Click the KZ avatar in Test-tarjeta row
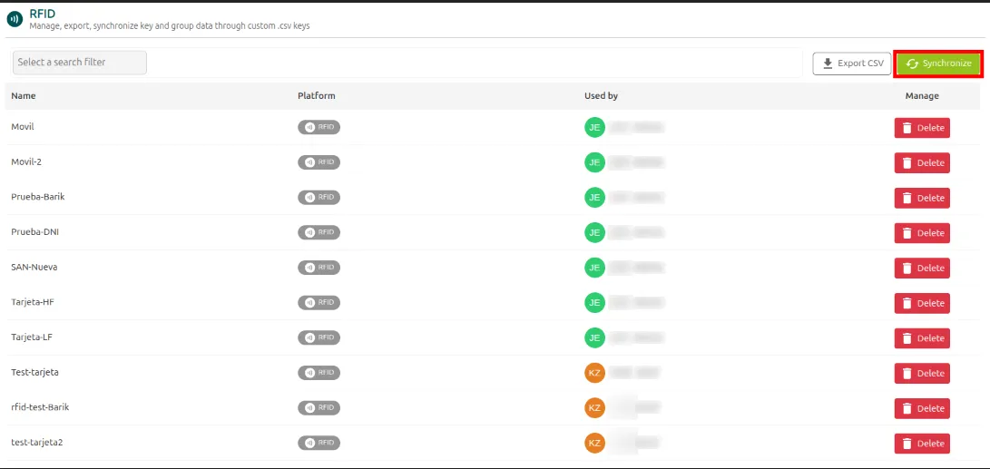 pyautogui.click(x=594, y=373)
